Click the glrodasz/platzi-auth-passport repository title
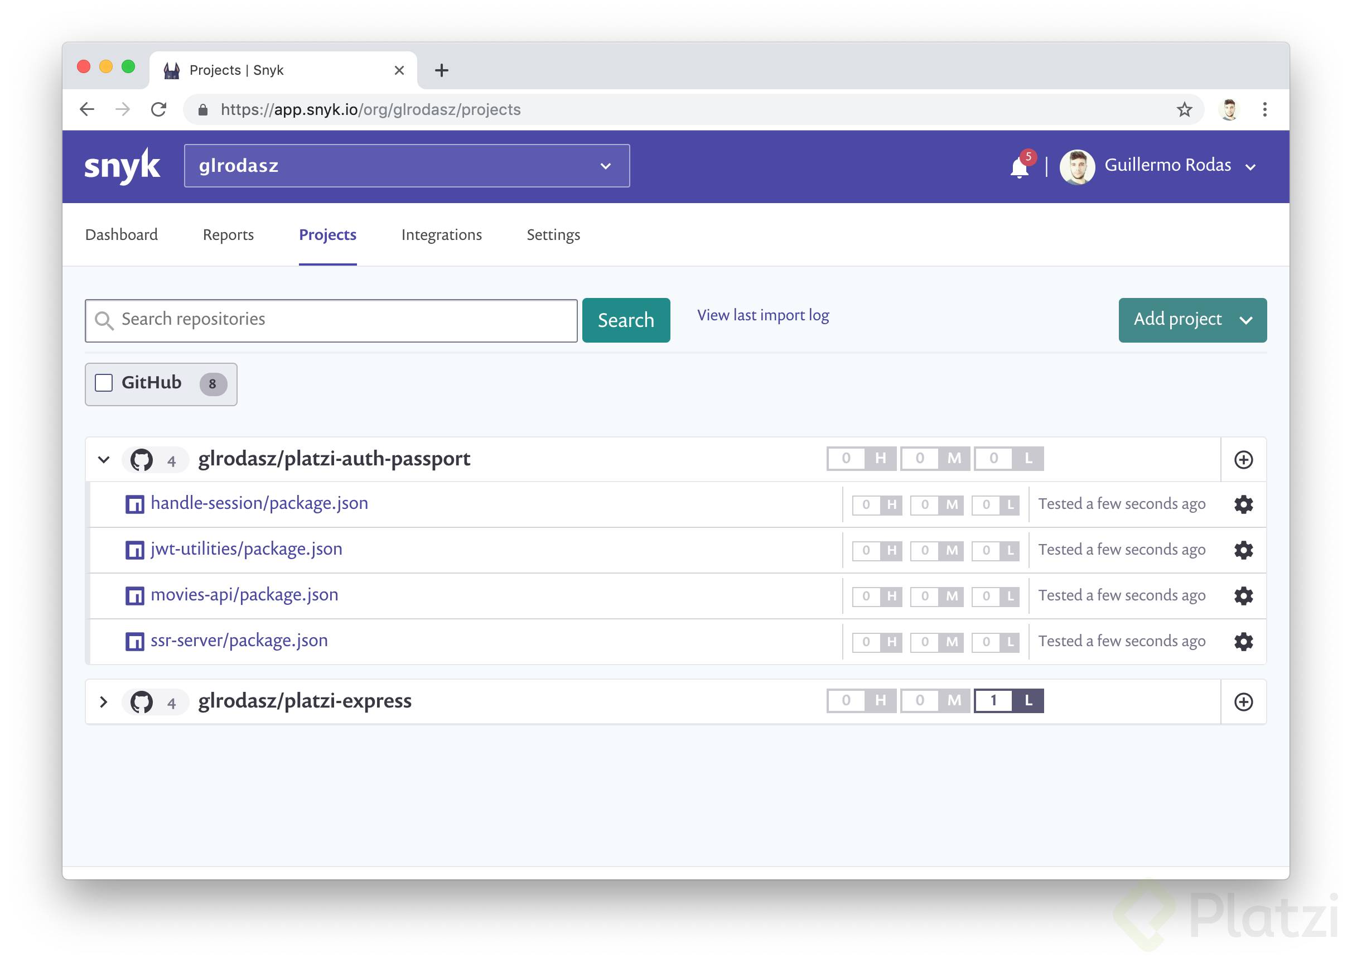This screenshot has width=1352, height=962. [335, 459]
